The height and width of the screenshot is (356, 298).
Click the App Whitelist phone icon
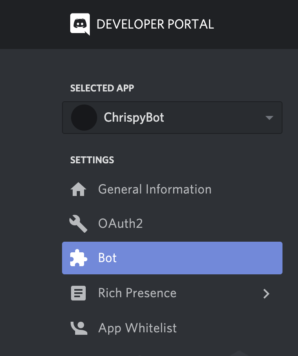pyautogui.click(x=78, y=328)
